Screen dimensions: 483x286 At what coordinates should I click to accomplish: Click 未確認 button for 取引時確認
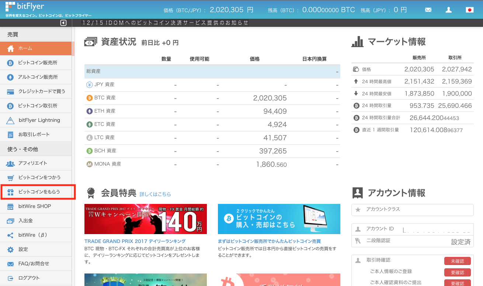(x=458, y=261)
